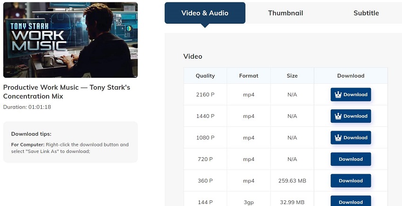Click the N/A size in 2160 P row
This screenshot has width=402, height=206.
[292, 95]
